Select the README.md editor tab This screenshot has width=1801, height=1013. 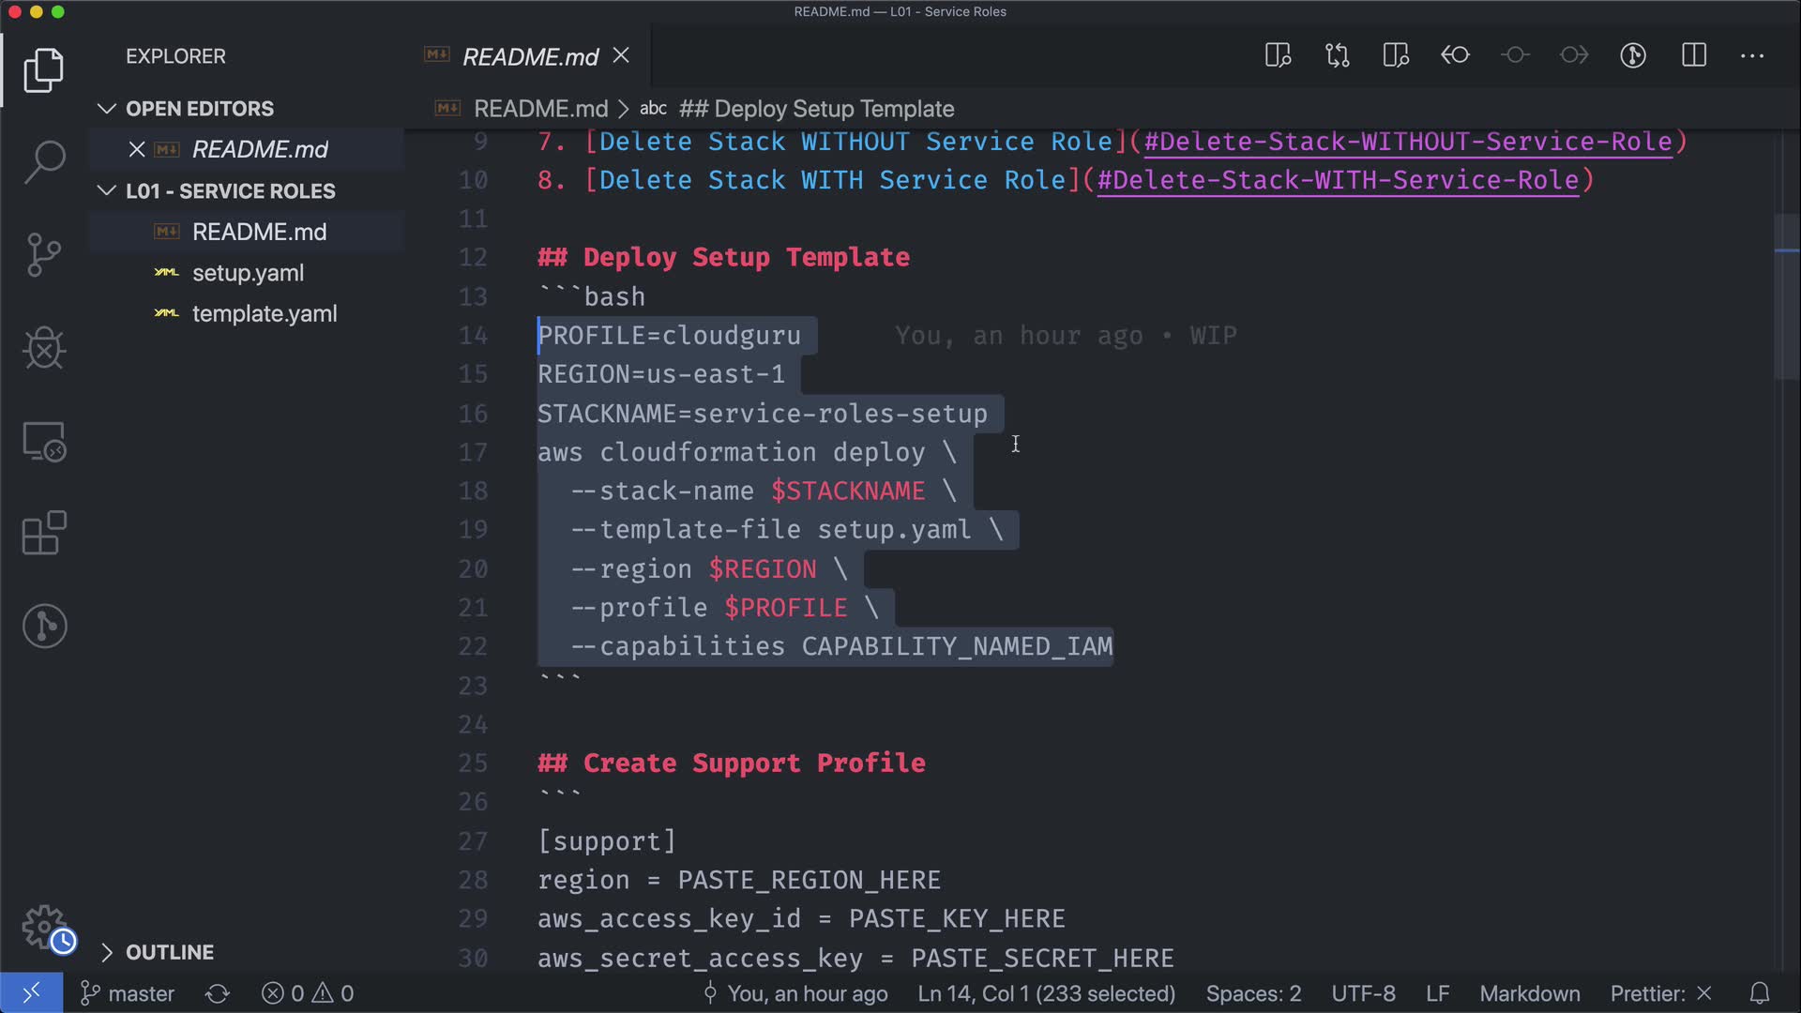coord(530,57)
